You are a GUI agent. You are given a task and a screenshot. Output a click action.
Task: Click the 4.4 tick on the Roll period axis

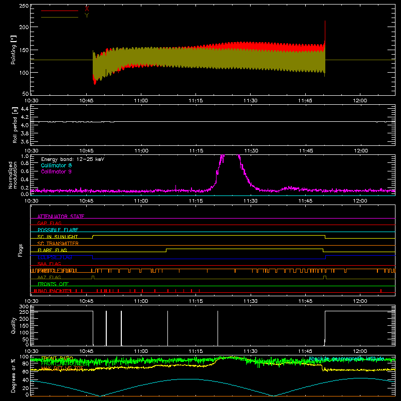pyautogui.click(x=25, y=109)
